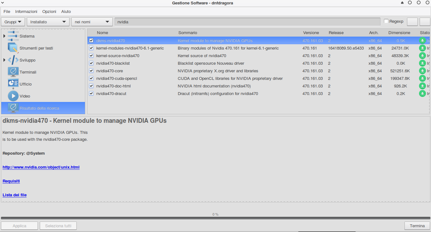Click the 'Kernel source of nvidia470' summary
431x232 pixels.
(202, 56)
